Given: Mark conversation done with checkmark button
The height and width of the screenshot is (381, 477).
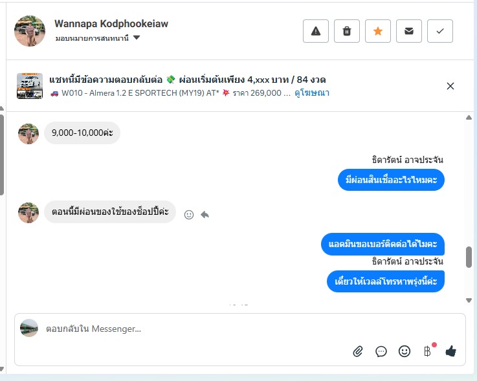Looking at the screenshot, I should tap(440, 31).
